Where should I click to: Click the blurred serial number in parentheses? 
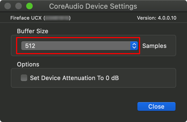pyautogui.click(x=57, y=18)
